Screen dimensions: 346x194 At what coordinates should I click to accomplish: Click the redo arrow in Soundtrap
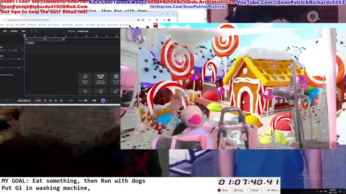(x=36, y=31)
